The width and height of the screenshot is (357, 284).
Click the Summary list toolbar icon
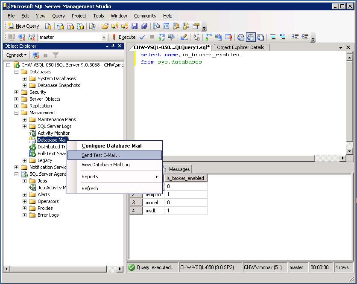point(167,26)
